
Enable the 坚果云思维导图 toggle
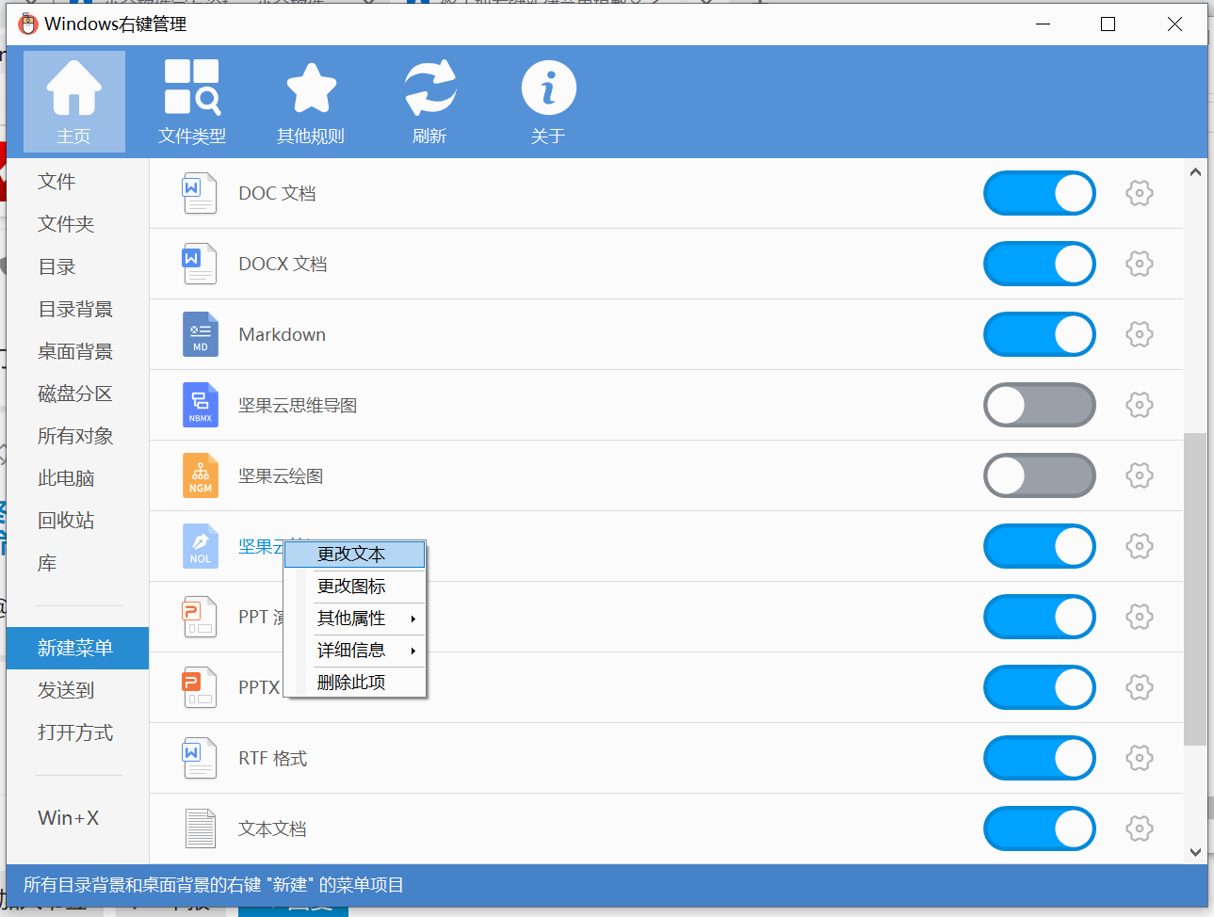pos(1039,405)
